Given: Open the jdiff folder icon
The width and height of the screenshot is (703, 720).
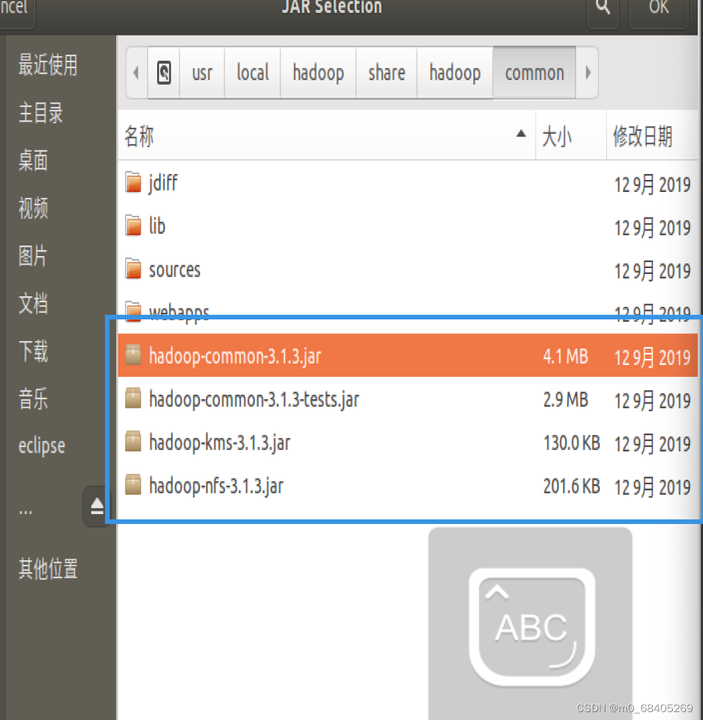Looking at the screenshot, I should 133,183.
